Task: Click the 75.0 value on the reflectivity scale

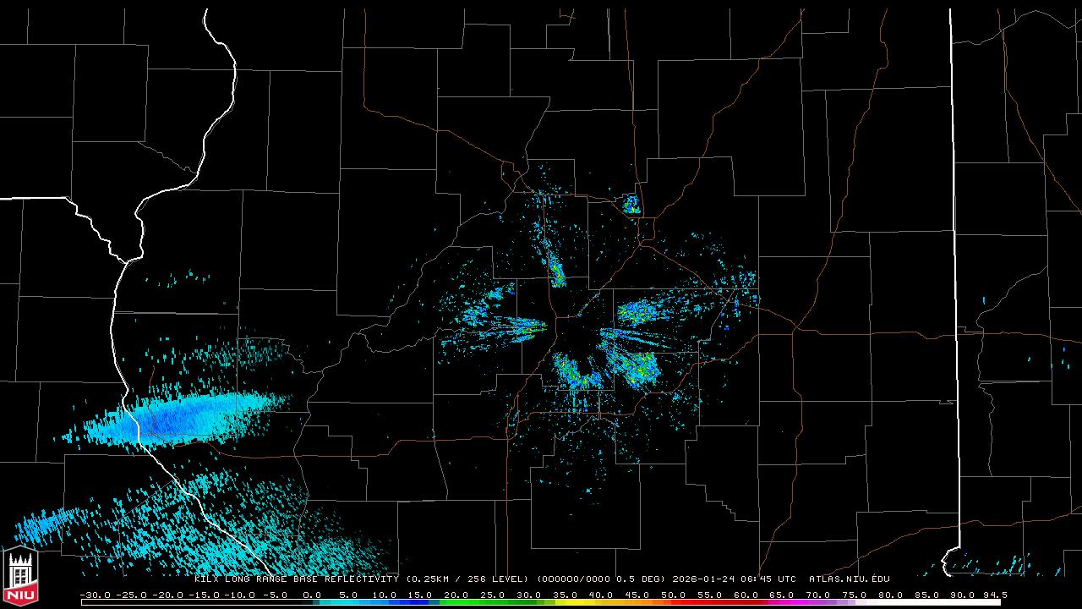Action: pyautogui.click(x=855, y=595)
